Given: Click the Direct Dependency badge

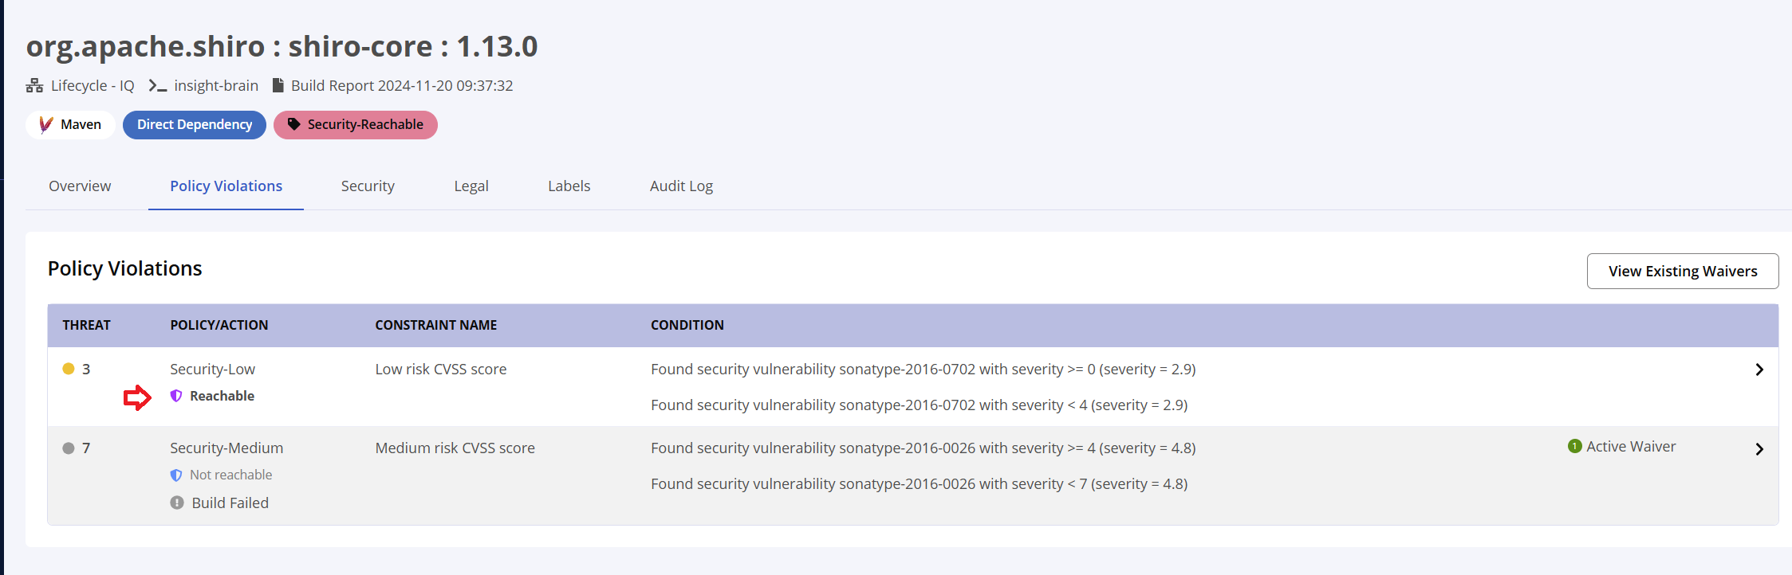Looking at the screenshot, I should tap(195, 124).
